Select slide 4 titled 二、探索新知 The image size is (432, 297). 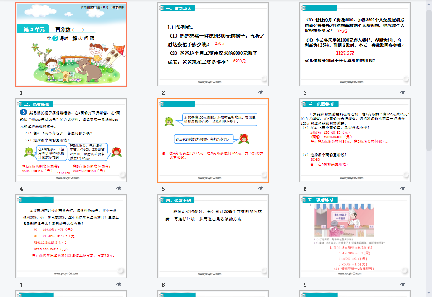(71, 140)
